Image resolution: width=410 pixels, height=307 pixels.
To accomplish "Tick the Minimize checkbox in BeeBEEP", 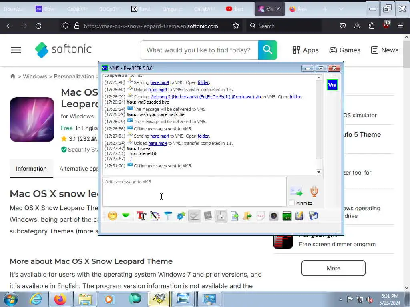I will coord(292,203).
